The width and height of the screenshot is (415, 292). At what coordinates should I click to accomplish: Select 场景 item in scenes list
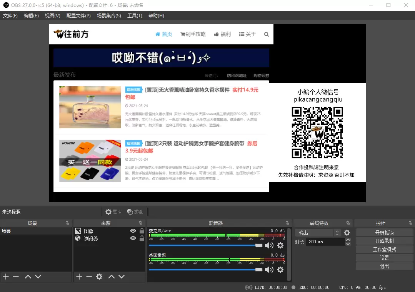(36, 231)
